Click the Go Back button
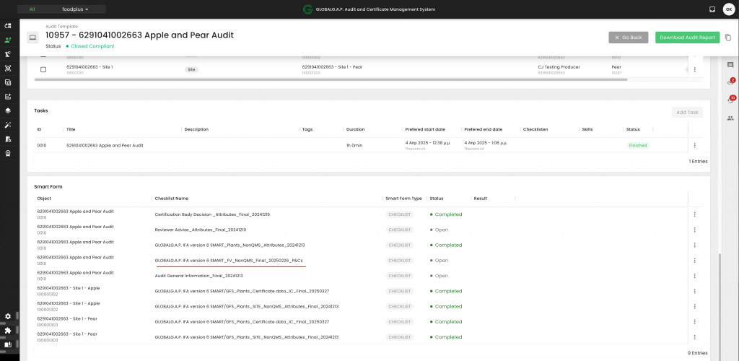Screen dimensions: 739x361 628,38
